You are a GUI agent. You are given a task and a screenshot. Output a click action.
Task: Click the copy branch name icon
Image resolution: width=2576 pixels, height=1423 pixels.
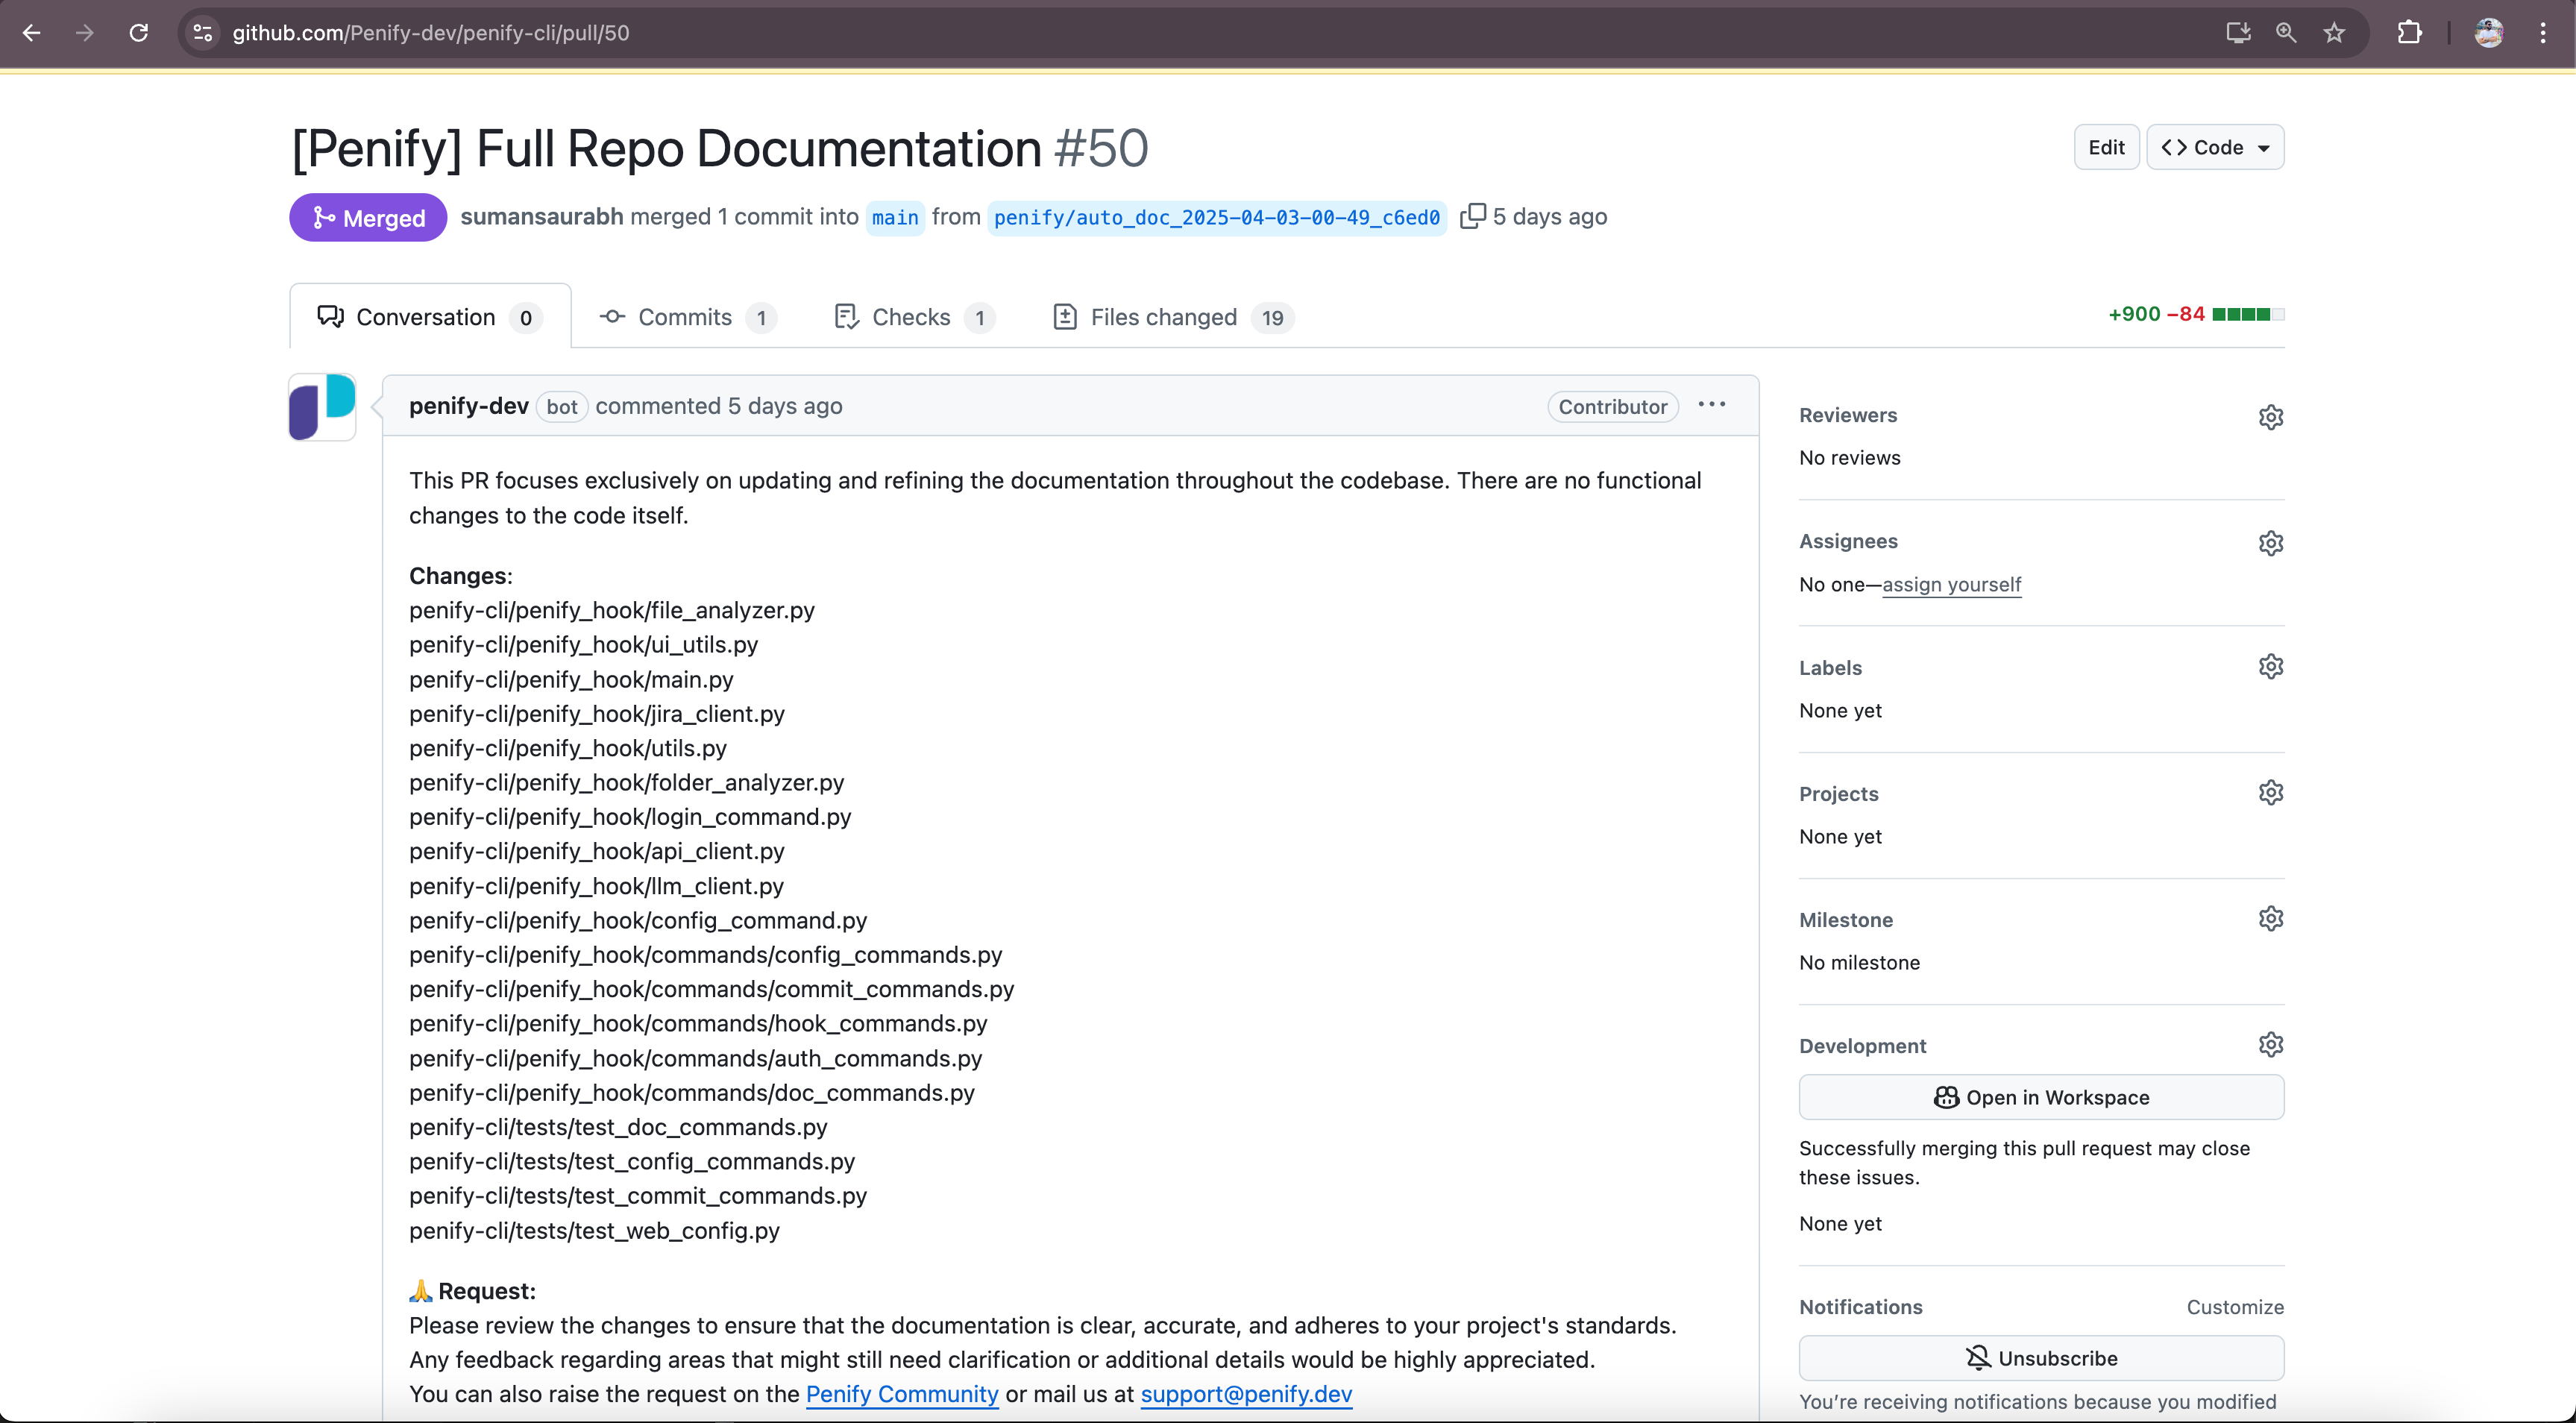(1471, 216)
